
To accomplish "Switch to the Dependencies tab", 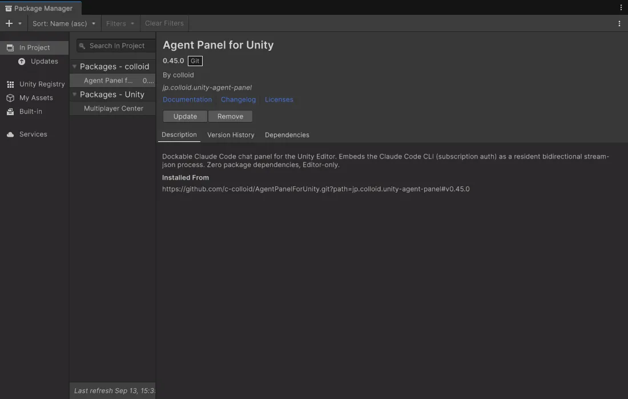I will [287, 135].
